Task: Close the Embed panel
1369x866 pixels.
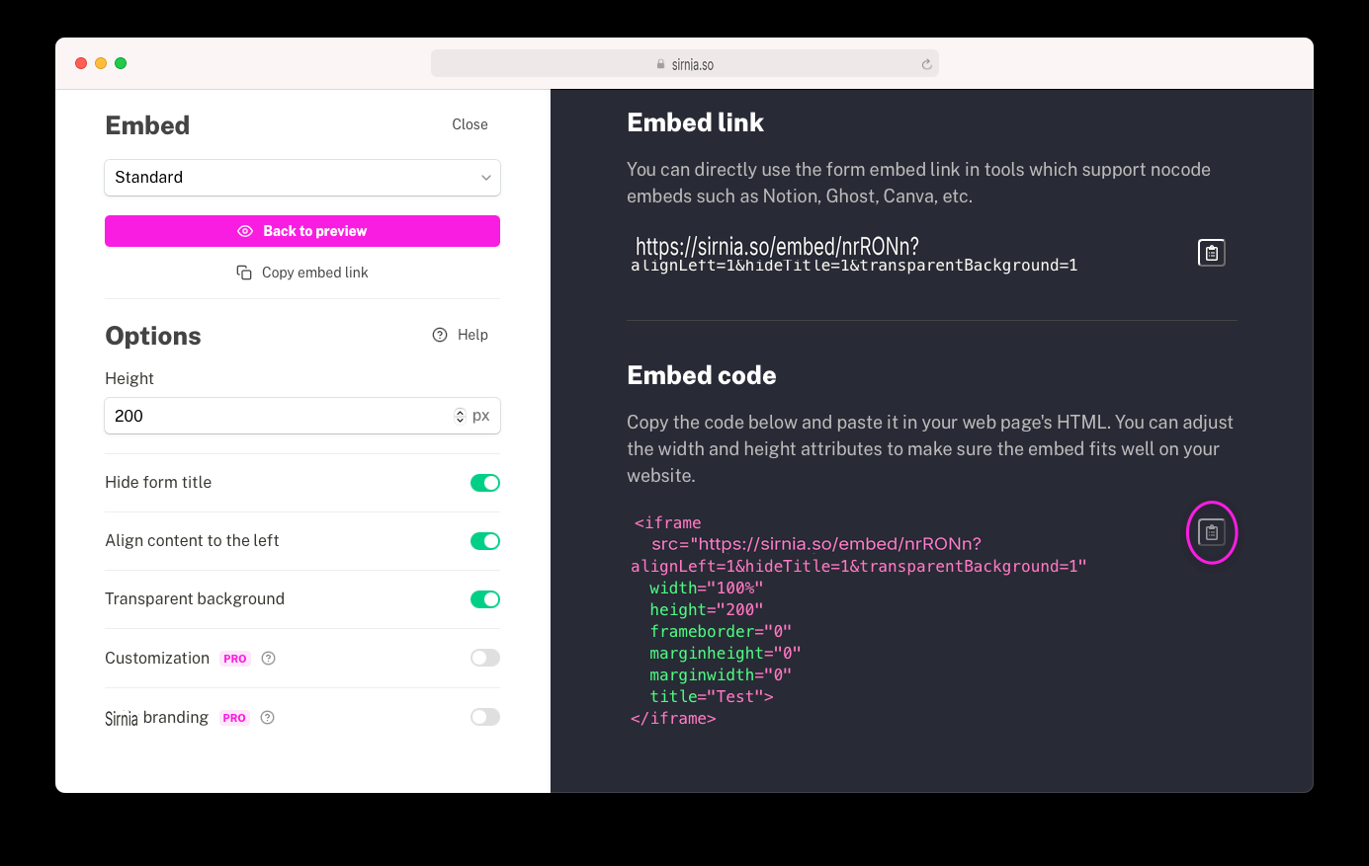Action: 470,124
